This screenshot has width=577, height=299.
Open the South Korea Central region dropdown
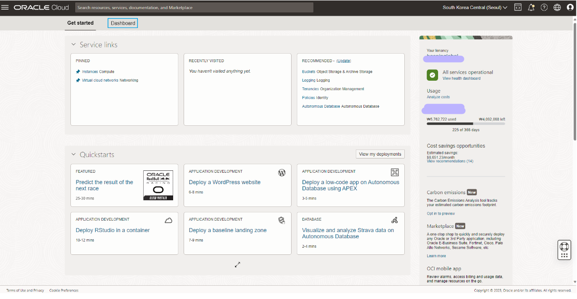tap(475, 8)
